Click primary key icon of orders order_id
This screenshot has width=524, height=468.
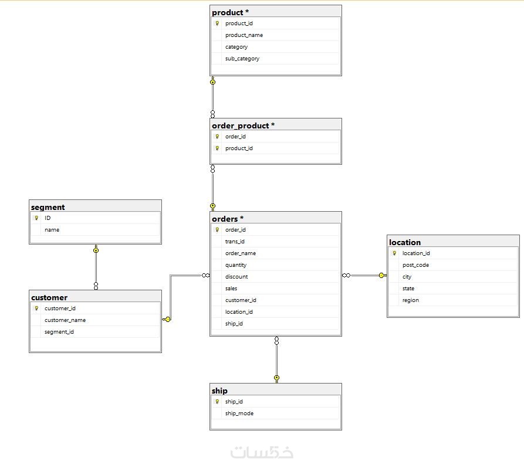click(217, 230)
